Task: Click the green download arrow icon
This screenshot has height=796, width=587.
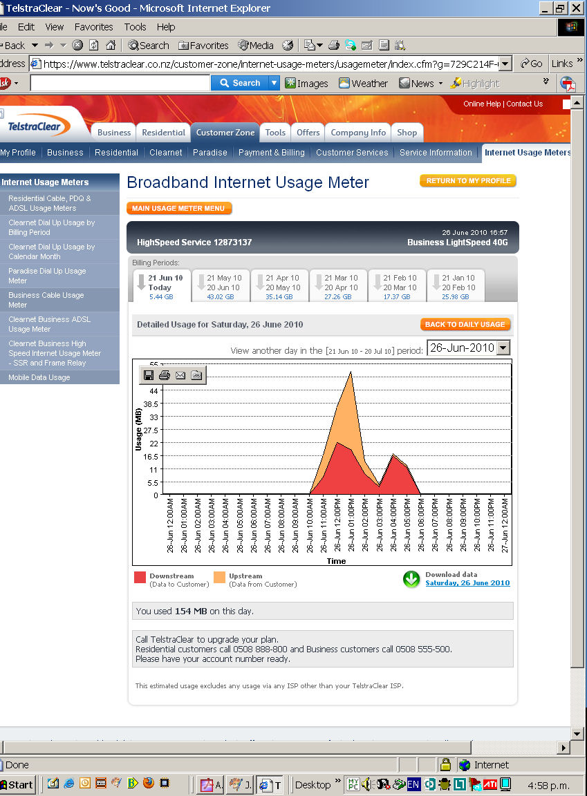Action: click(411, 579)
